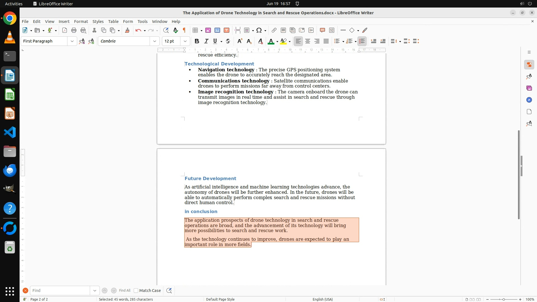Click the highlighting color swatch
This screenshot has width=537, height=302.
pyautogui.click(x=283, y=41)
